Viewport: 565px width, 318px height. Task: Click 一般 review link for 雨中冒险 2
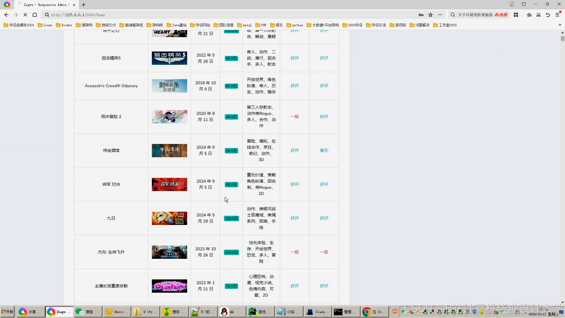295,117
